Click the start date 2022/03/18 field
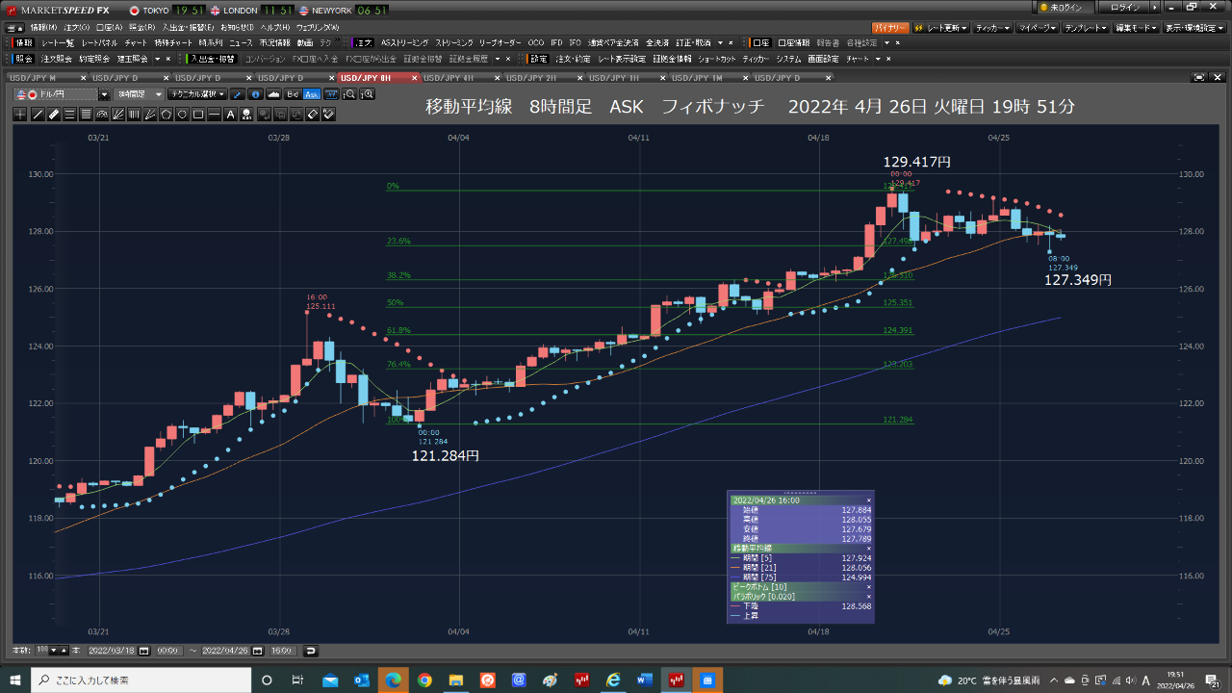 point(114,651)
